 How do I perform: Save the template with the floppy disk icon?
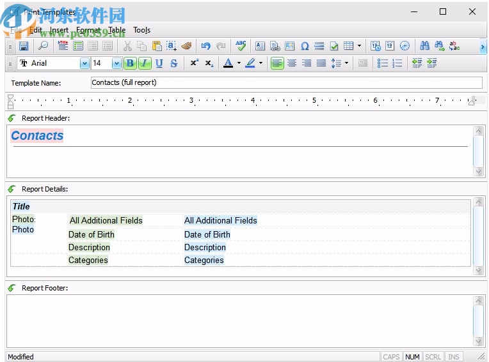click(x=24, y=47)
